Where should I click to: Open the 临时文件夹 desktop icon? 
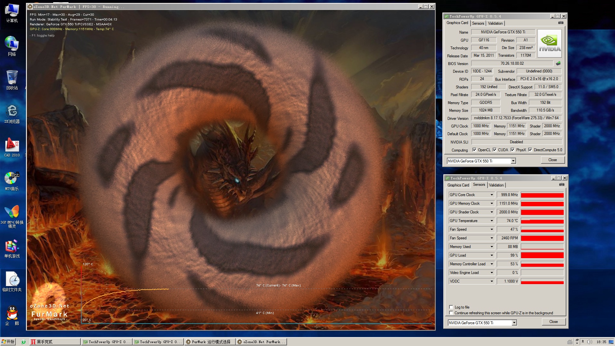[12, 282]
